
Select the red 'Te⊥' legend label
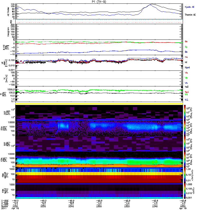pos(187,92)
